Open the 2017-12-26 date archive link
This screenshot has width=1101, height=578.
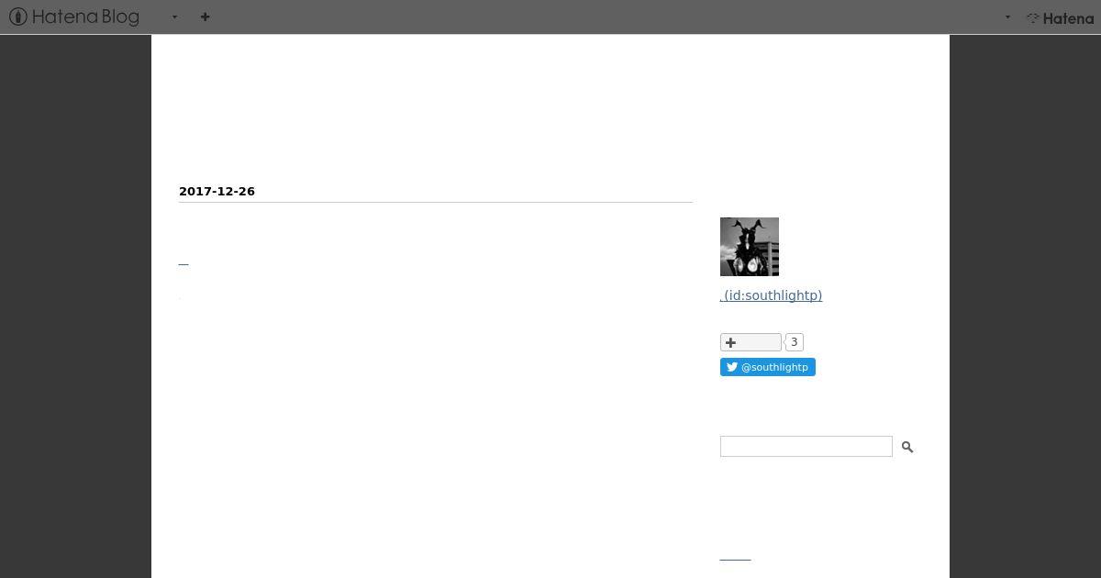coord(217,191)
